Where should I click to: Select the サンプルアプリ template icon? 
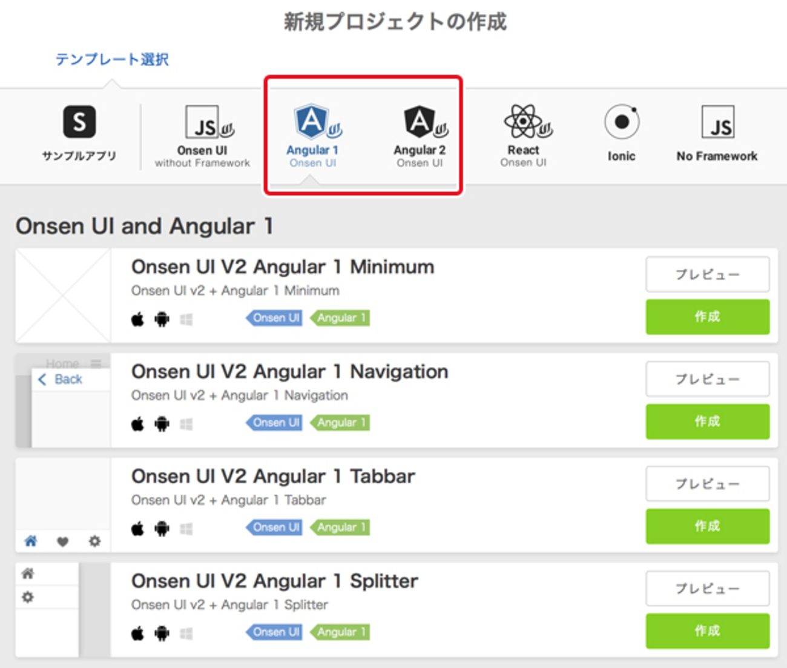pos(79,122)
